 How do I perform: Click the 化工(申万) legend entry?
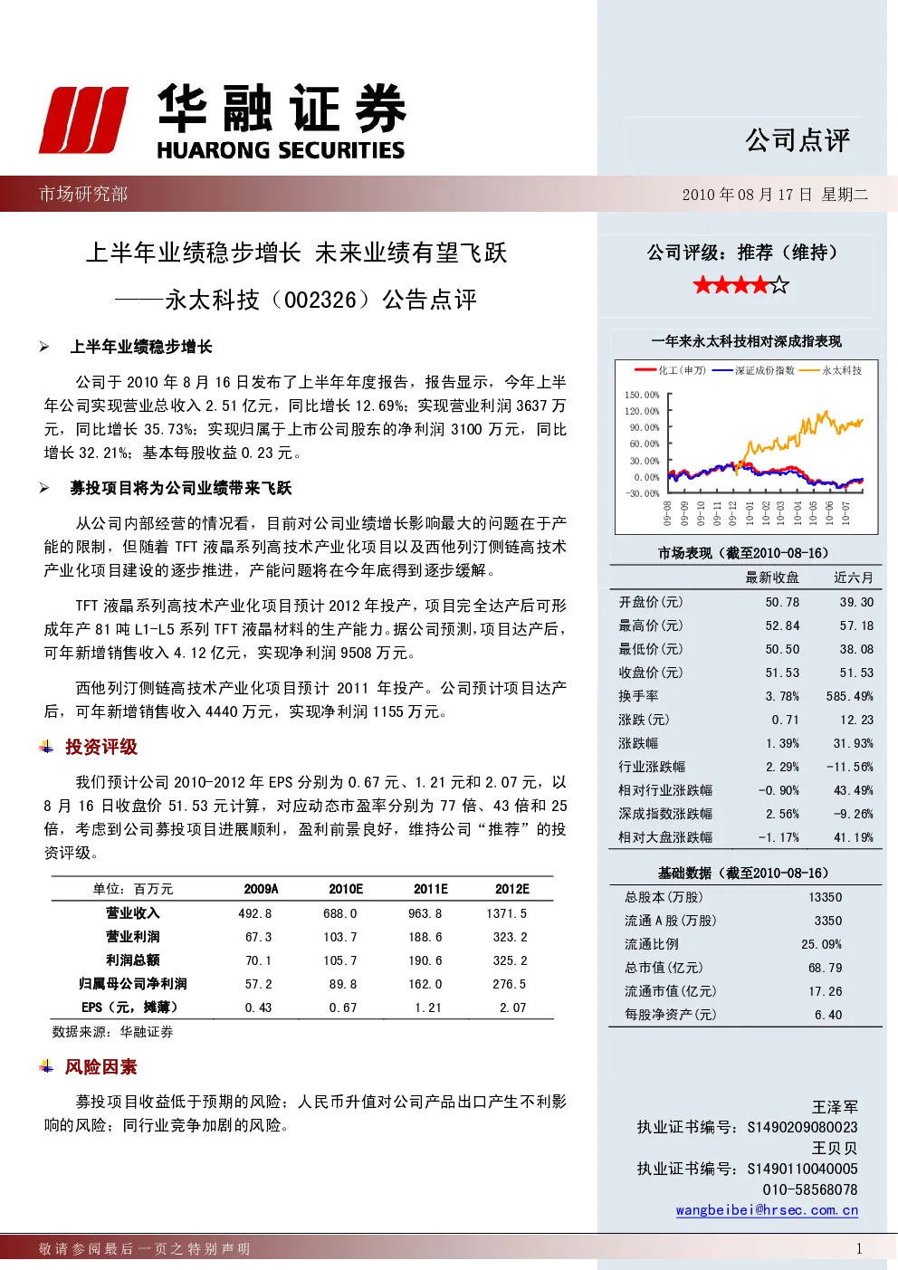[x=670, y=370]
